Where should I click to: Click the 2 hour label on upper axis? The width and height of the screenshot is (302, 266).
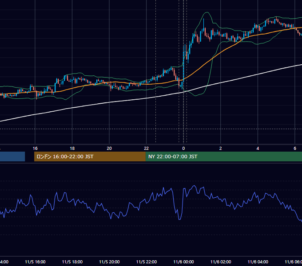pyautogui.click(x=221, y=149)
